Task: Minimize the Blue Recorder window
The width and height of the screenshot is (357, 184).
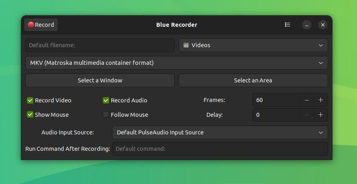Action: 307,25
